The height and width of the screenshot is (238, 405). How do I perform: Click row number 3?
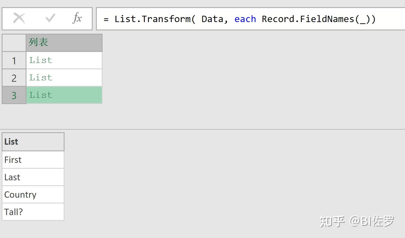click(x=14, y=95)
